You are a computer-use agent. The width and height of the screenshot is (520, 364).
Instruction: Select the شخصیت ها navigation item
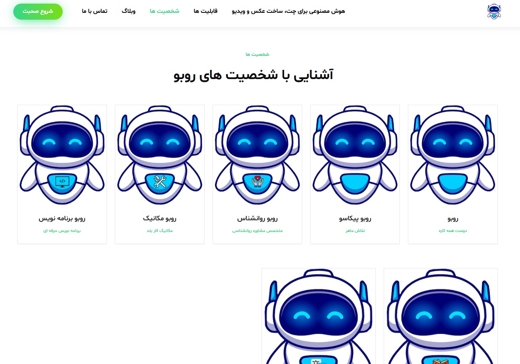click(x=165, y=11)
